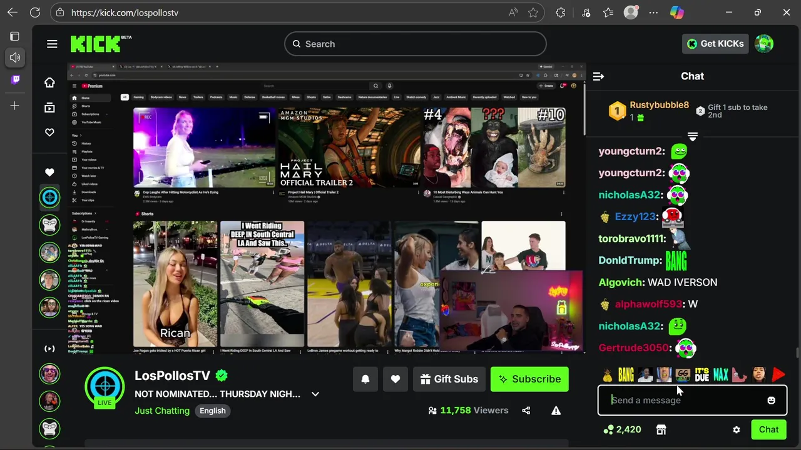Open DonldTrump's chat user card
This screenshot has width=801, height=450.
tap(630, 261)
